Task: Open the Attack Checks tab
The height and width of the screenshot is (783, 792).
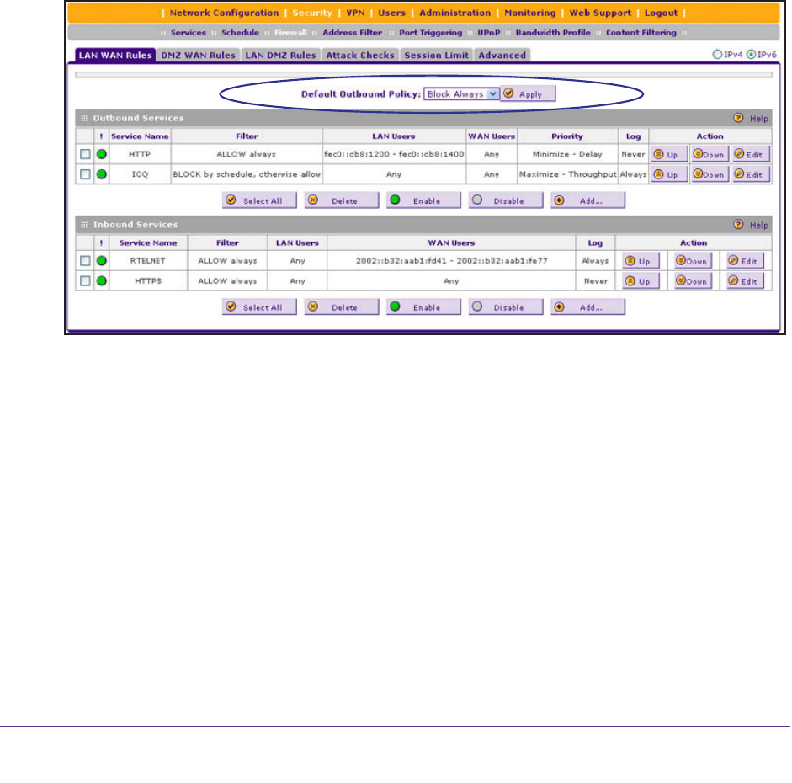Action: tap(359, 55)
